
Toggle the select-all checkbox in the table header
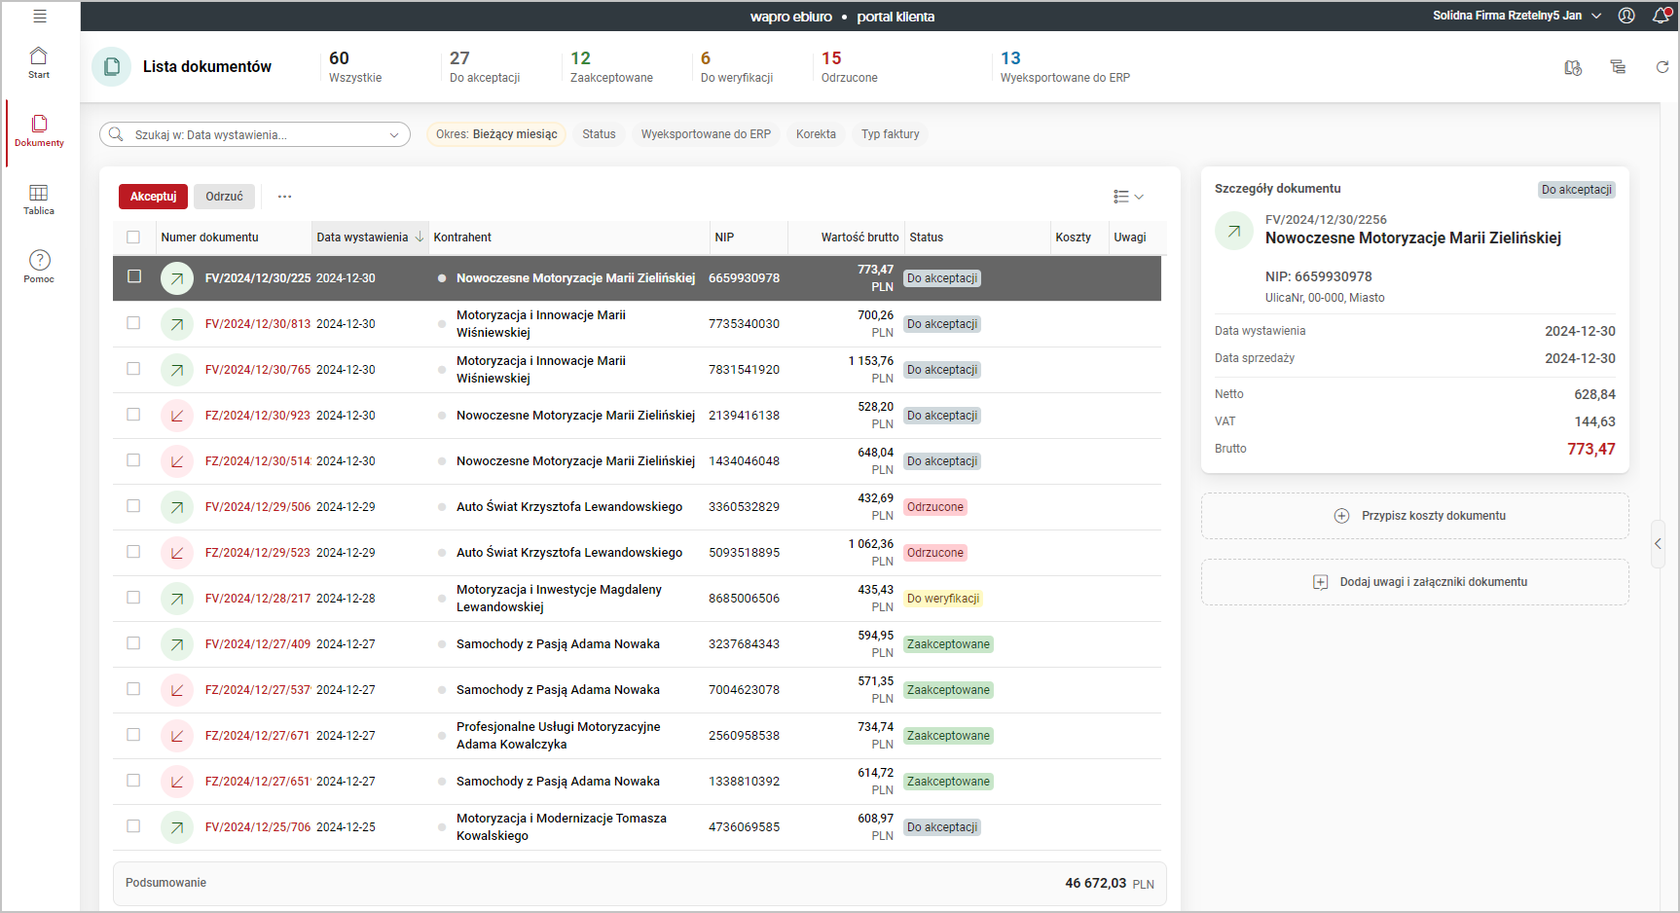(x=133, y=237)
